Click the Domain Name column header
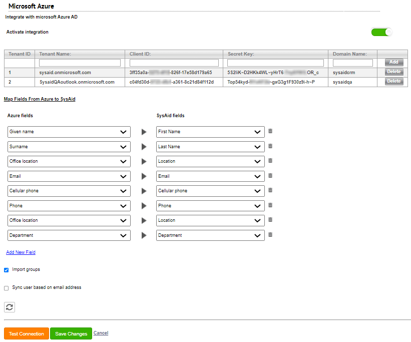 click(352, 54)
